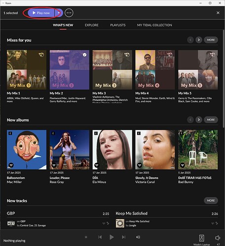Select the GBP track title
This screenshot has width=225, height=246.
coord(11,214)
